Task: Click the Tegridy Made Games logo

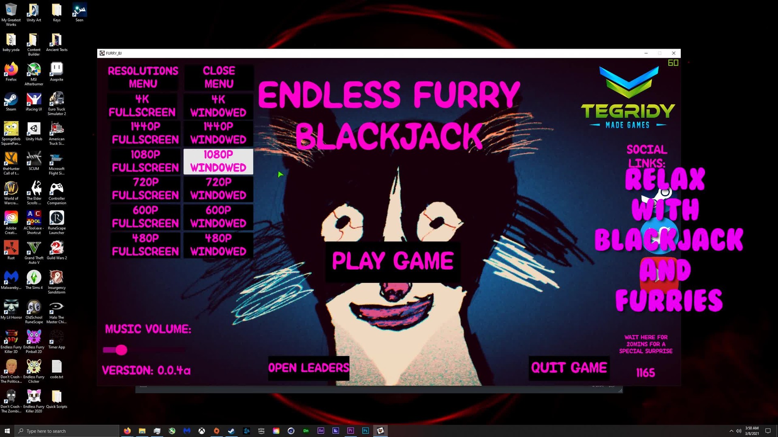Action: [x=628, y=98]
